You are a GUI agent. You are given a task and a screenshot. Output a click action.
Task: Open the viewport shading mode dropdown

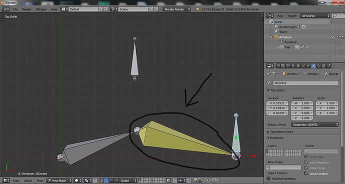tap(78, 180)
